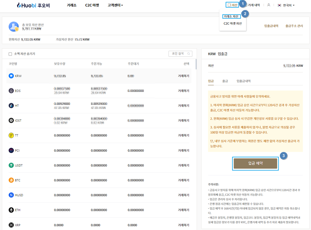Click the ETH coin icon

click(x=11, y=210)
